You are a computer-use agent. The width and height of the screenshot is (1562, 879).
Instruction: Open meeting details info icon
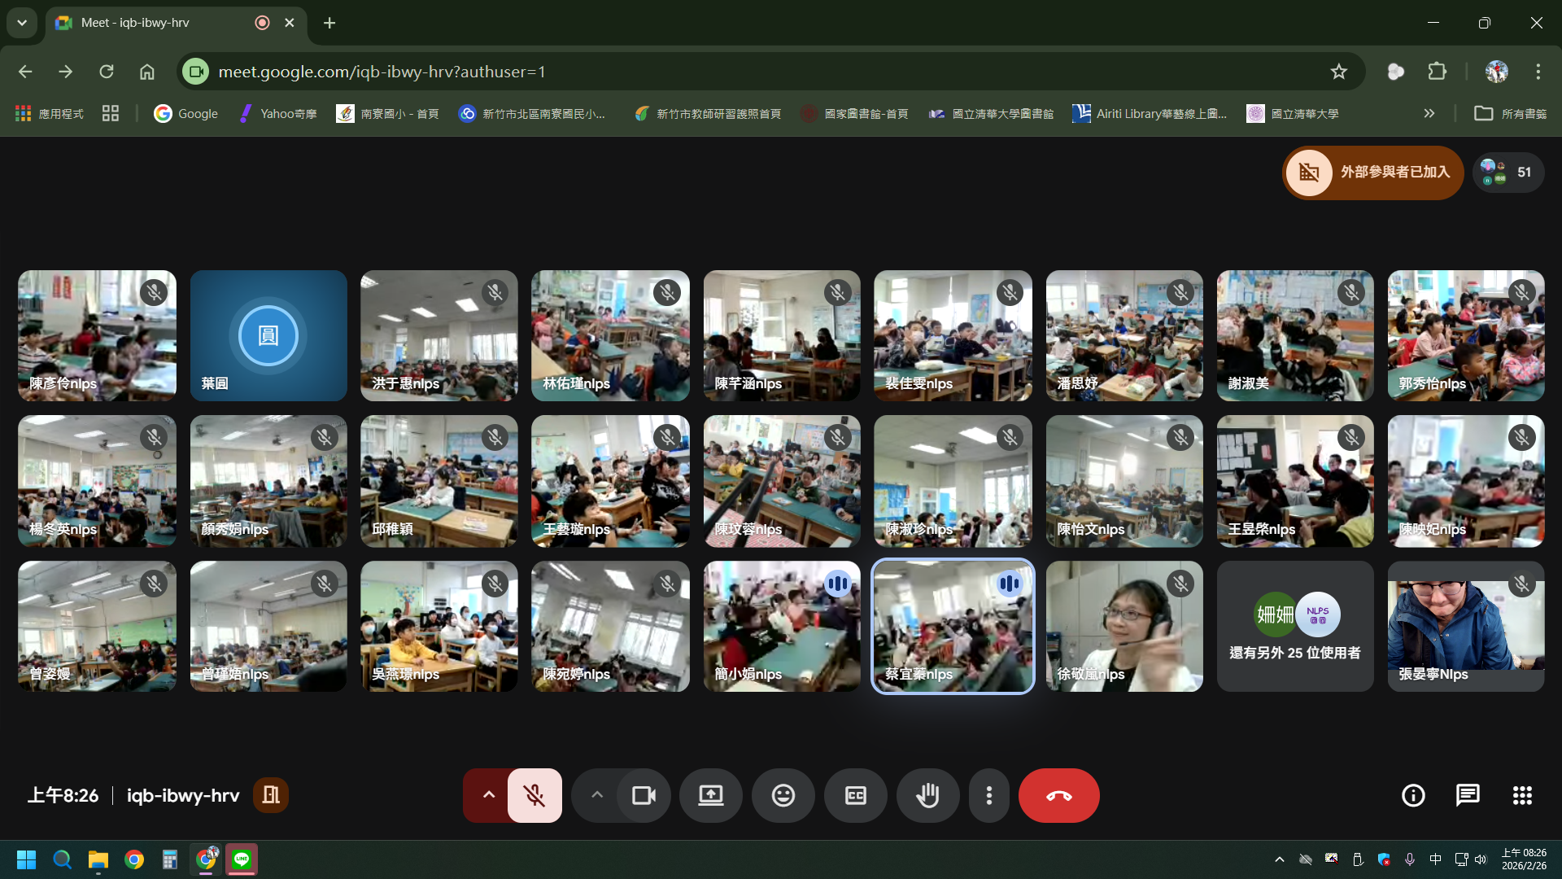[x=1413, y=795]
